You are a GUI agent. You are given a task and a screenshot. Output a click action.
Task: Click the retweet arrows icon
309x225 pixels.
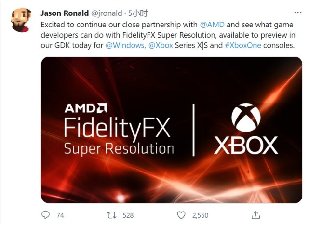(111, 215)
